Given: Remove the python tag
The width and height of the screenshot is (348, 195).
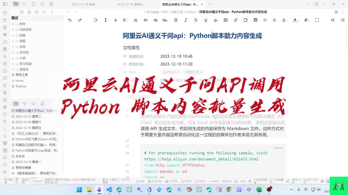Looking at the screenshot, I should click(x=178, y=72).
